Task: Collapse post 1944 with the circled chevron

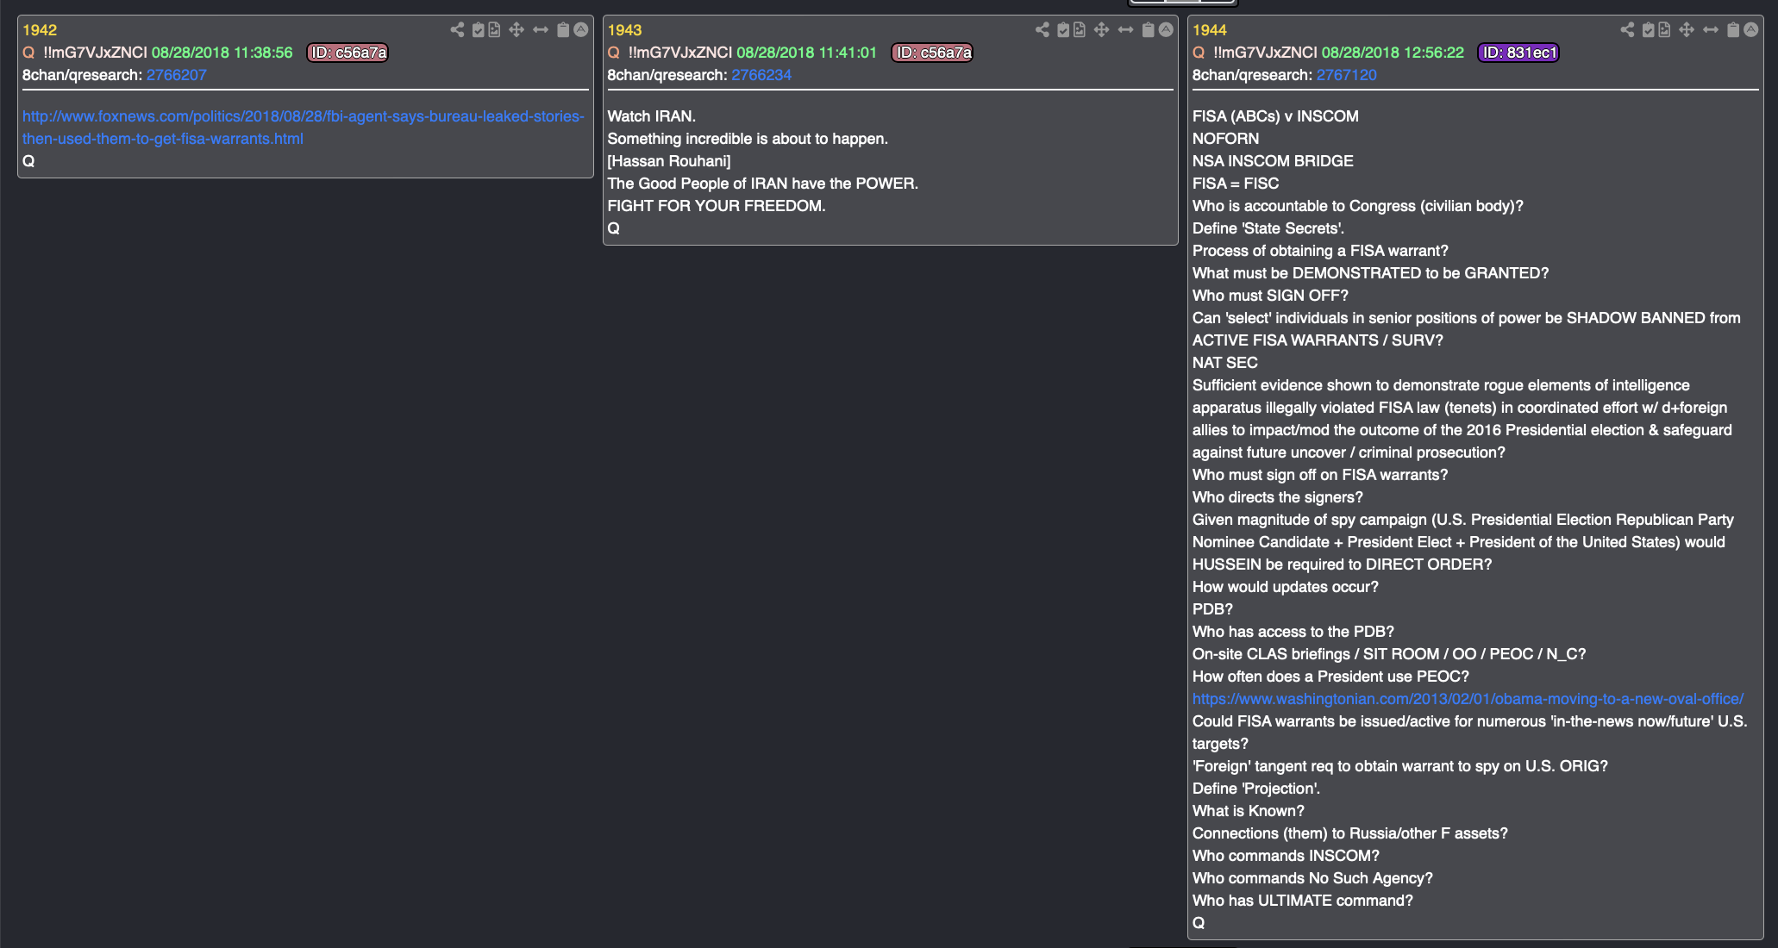Action: coord(1750,29)
